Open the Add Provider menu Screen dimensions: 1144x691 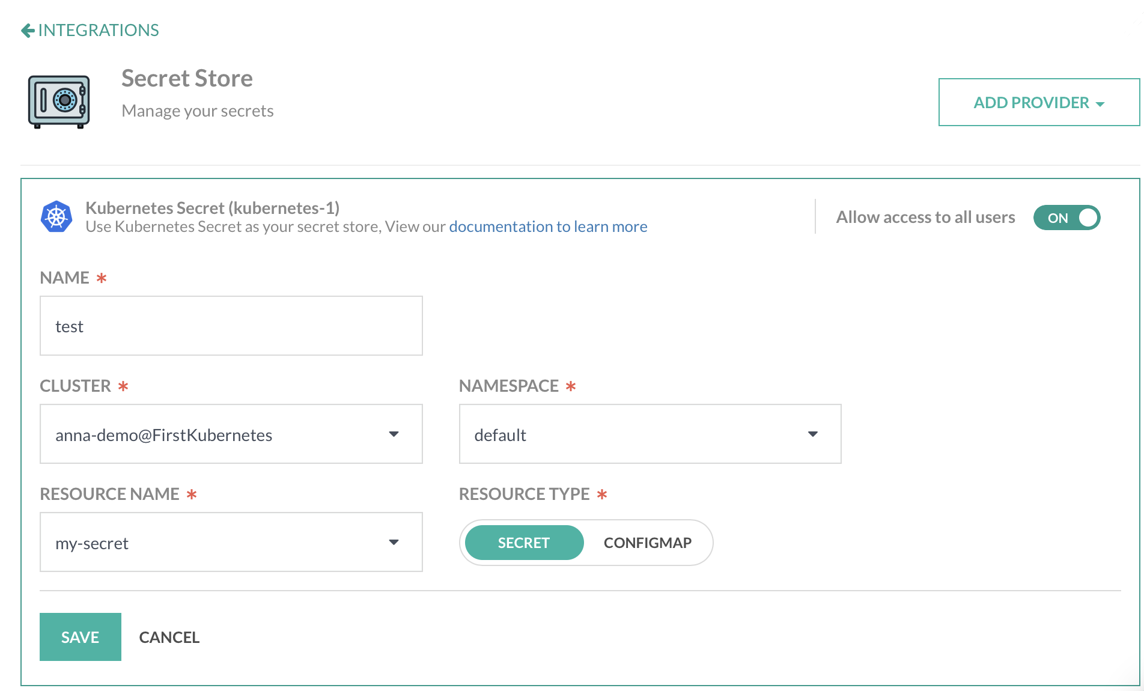[1038, 102]
